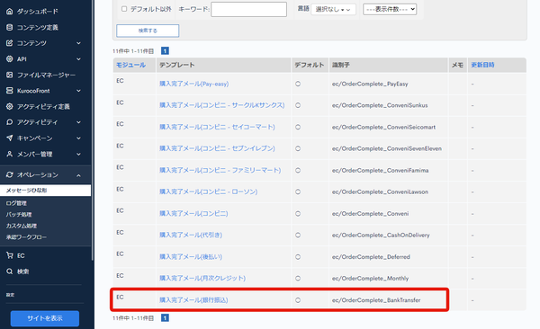Open the 言語 選択なし dropdown
The width and height of the screenshot is (540, 329).
pos(333,9)
